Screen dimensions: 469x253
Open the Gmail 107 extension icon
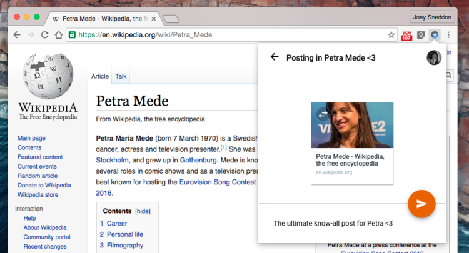pyautogui.click(x=406, y=36)
